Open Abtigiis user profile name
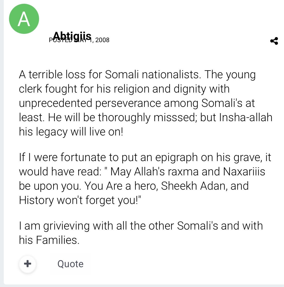The width and height of the screenshot is (284, 287). (72, 36)
